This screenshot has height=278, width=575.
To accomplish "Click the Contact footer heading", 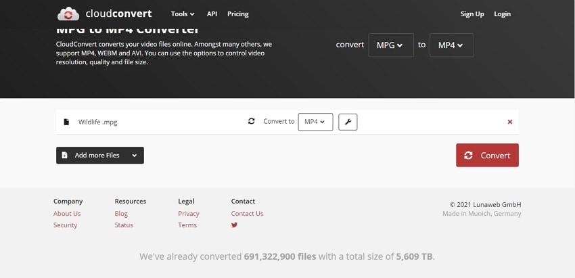I will (x=243, y=201).
